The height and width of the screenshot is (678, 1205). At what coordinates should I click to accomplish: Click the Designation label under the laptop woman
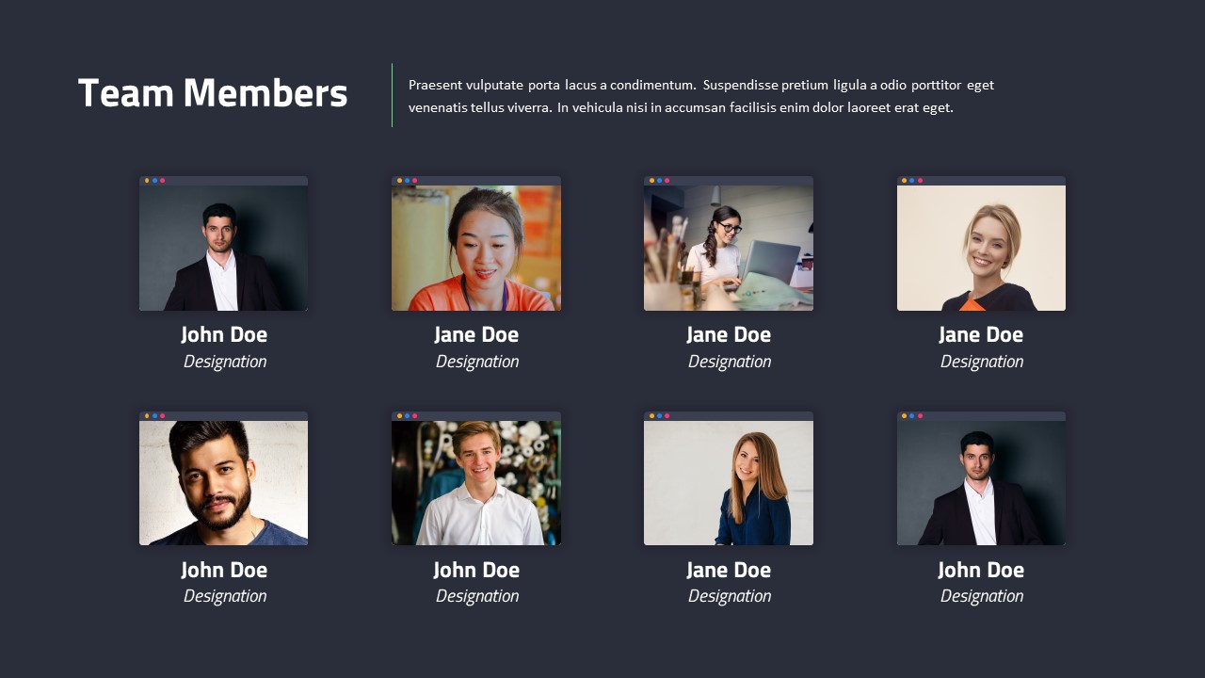point(730,362)
